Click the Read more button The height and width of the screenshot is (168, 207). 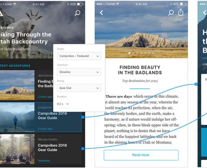(141, 155)
